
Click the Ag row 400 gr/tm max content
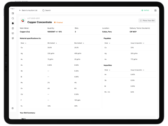coord(78,53)
